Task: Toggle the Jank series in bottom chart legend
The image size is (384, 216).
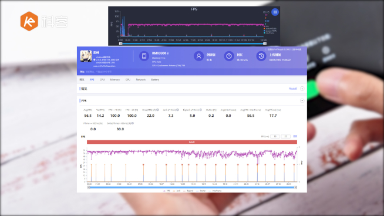Action: pos(177,191)
